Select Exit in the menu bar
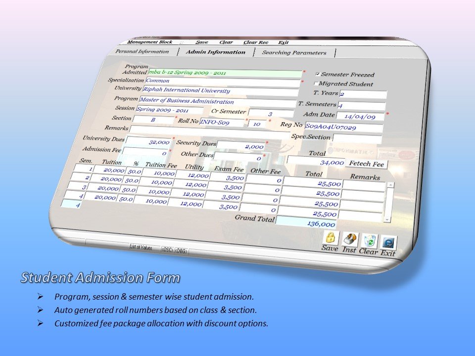 click(x=283, y=43)
